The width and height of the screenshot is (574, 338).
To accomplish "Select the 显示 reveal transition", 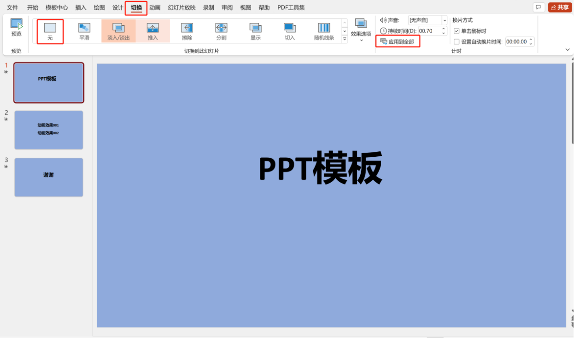I will click(256, 31).
